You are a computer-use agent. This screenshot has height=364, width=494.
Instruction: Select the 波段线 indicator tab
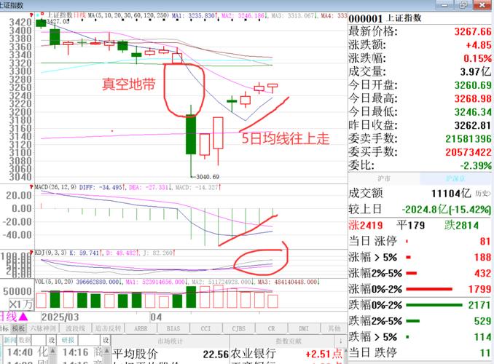75,329
